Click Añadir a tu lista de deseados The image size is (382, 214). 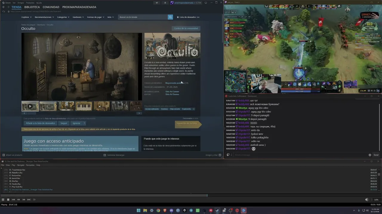click(40, 123)
